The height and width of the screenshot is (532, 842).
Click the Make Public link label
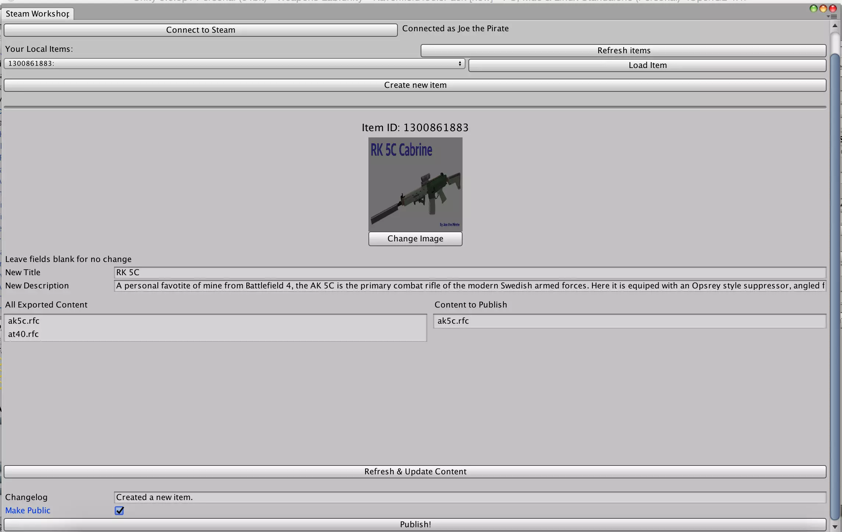pos(28,510)
